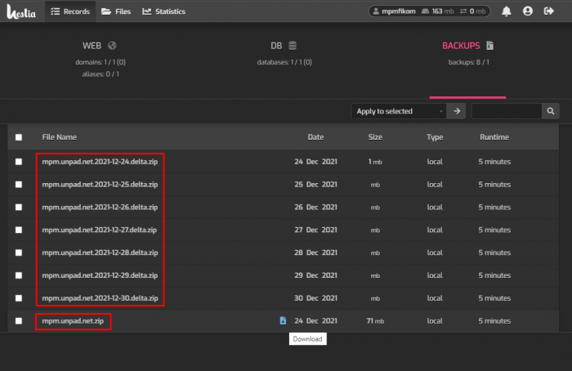Switch to the DB tab

[276, 46]
